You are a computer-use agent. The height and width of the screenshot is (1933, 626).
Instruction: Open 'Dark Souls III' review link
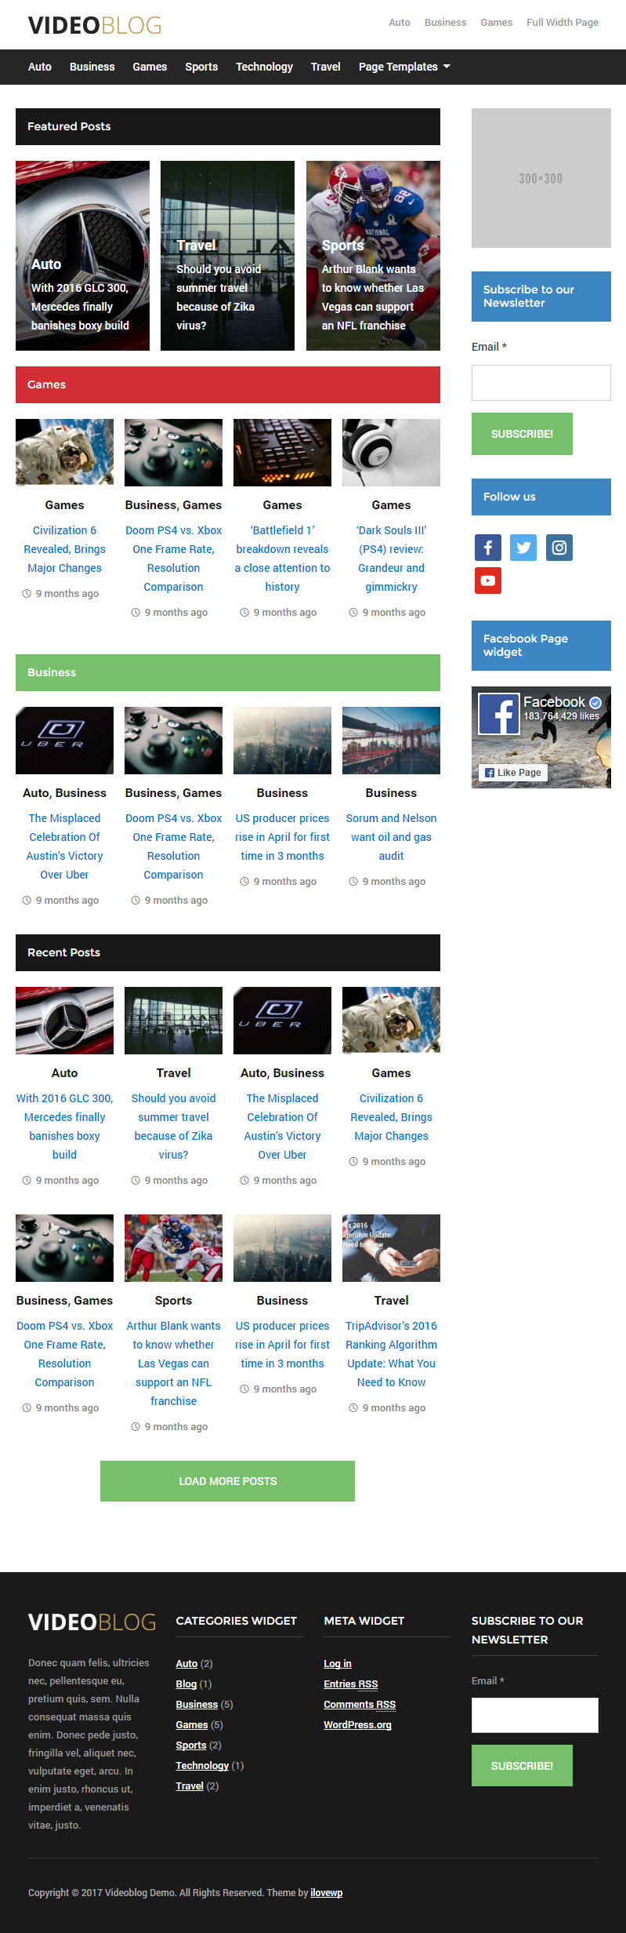pos(391,559)
